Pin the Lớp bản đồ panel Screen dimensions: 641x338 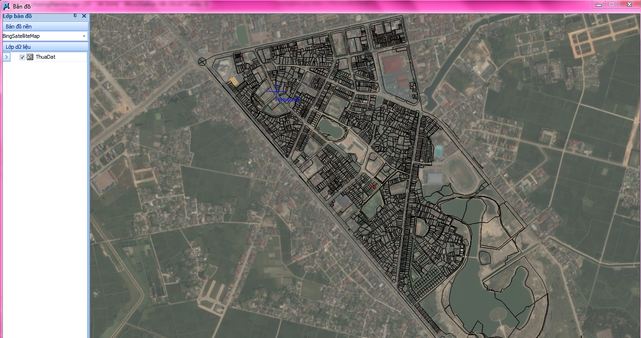coord(75,16)
